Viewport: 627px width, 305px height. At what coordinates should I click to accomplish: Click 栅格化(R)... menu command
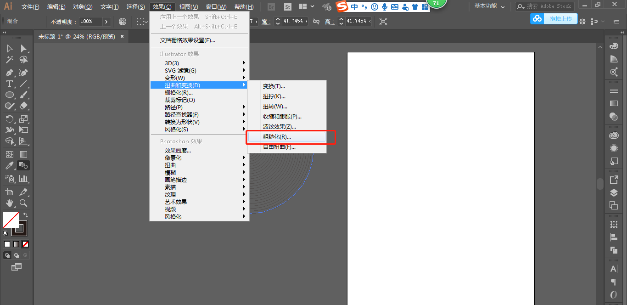[x=199, y=92]
